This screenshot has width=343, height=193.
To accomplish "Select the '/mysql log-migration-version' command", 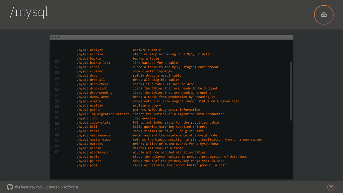I will (103, 114).
